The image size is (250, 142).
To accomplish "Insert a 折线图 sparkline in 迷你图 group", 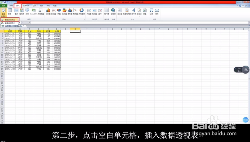I will [x=89, y=11].
